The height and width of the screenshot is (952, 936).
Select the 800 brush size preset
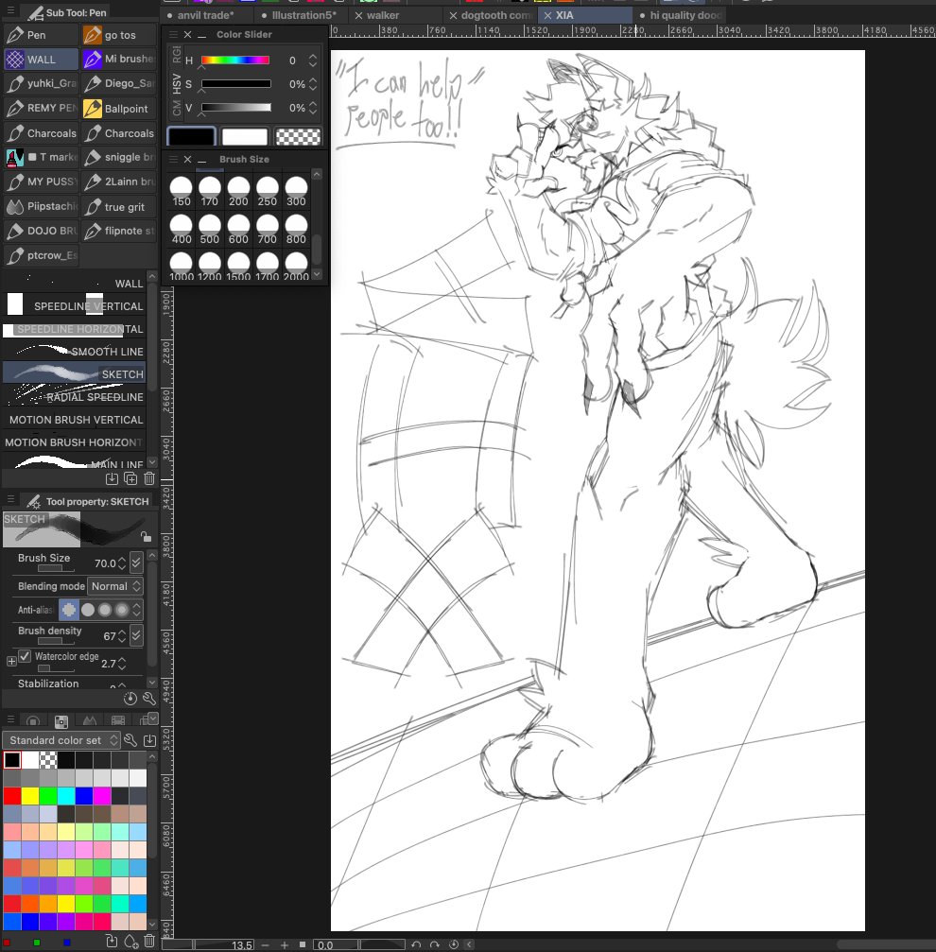(296, 227)
